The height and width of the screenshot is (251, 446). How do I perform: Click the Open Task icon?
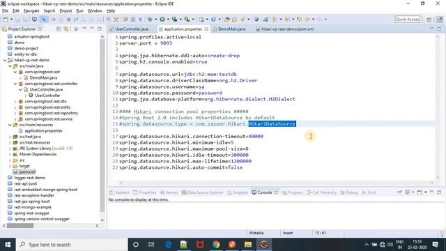(235, 20)
